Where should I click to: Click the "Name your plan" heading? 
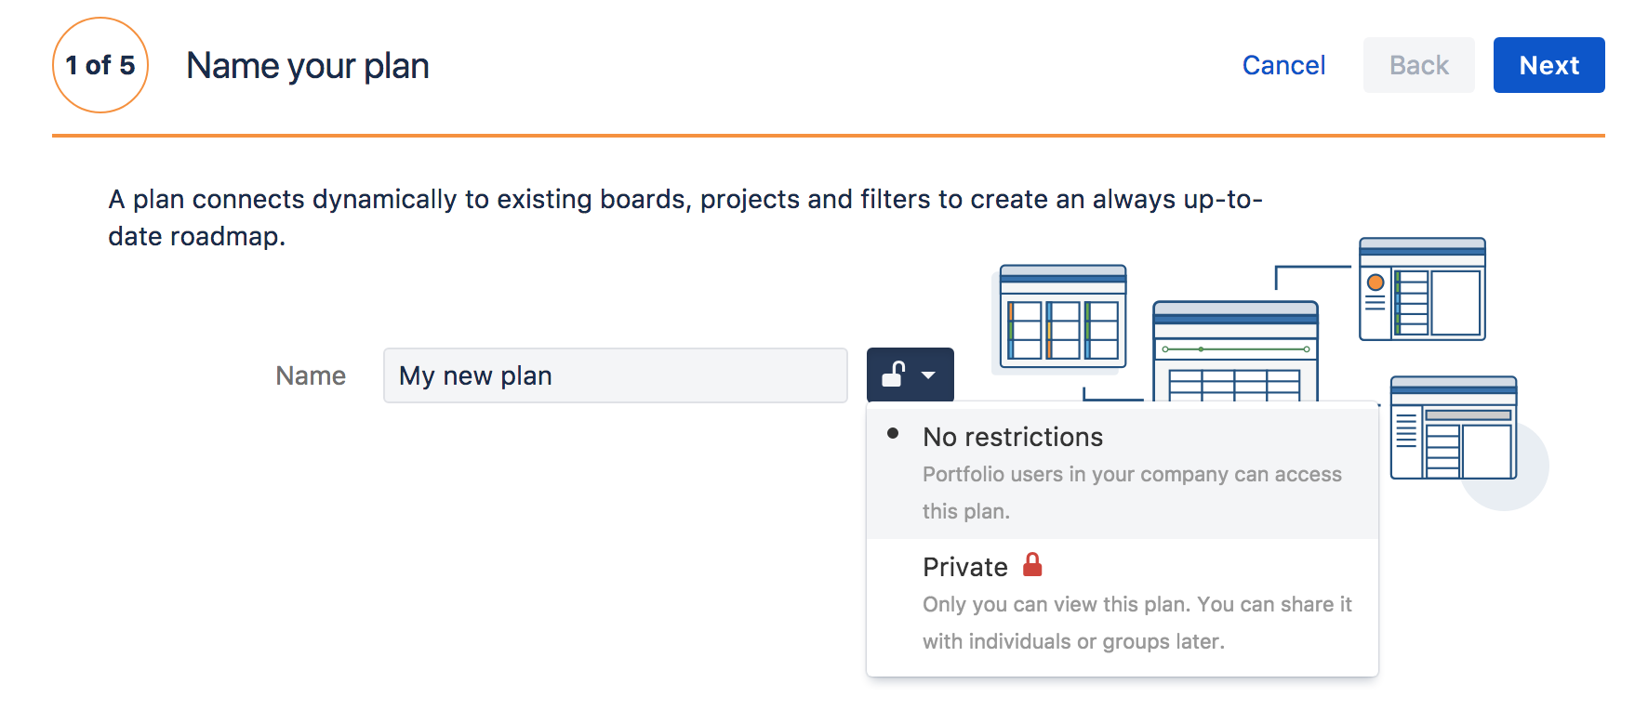pyautogui.click(x=308, y=66)
